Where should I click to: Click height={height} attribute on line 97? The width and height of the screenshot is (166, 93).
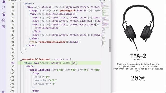51,63
